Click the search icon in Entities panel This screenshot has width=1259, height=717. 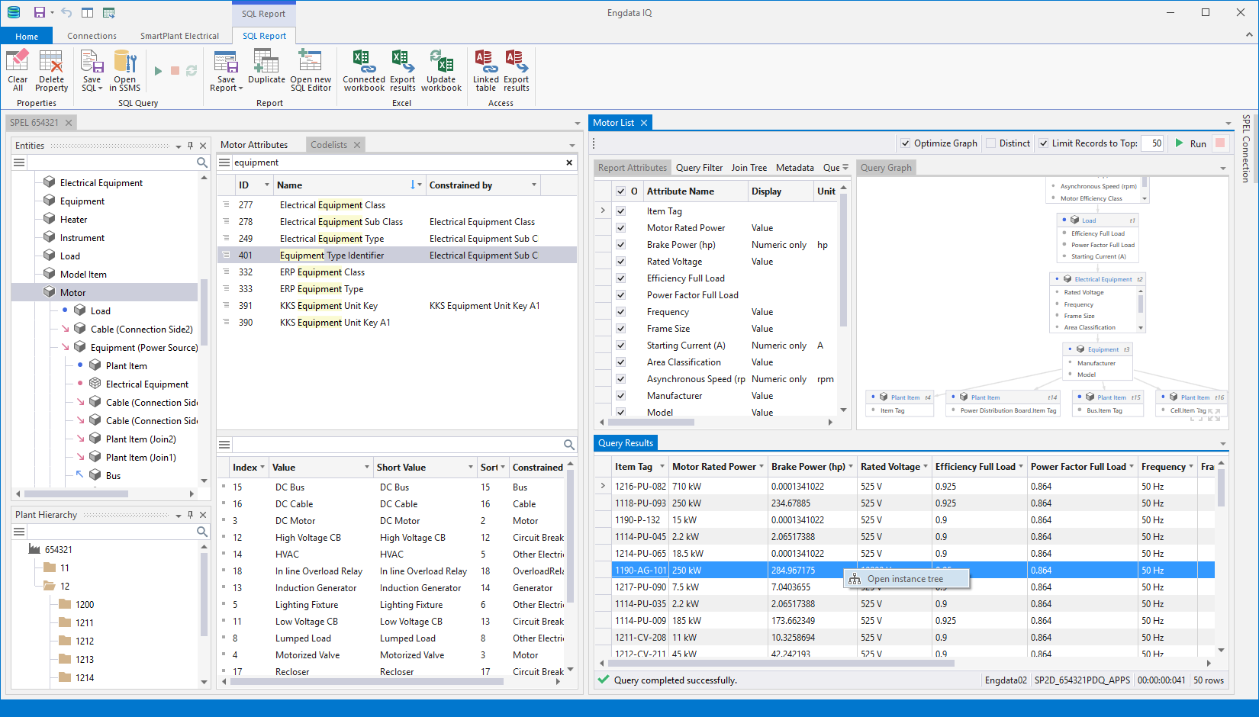202,162
